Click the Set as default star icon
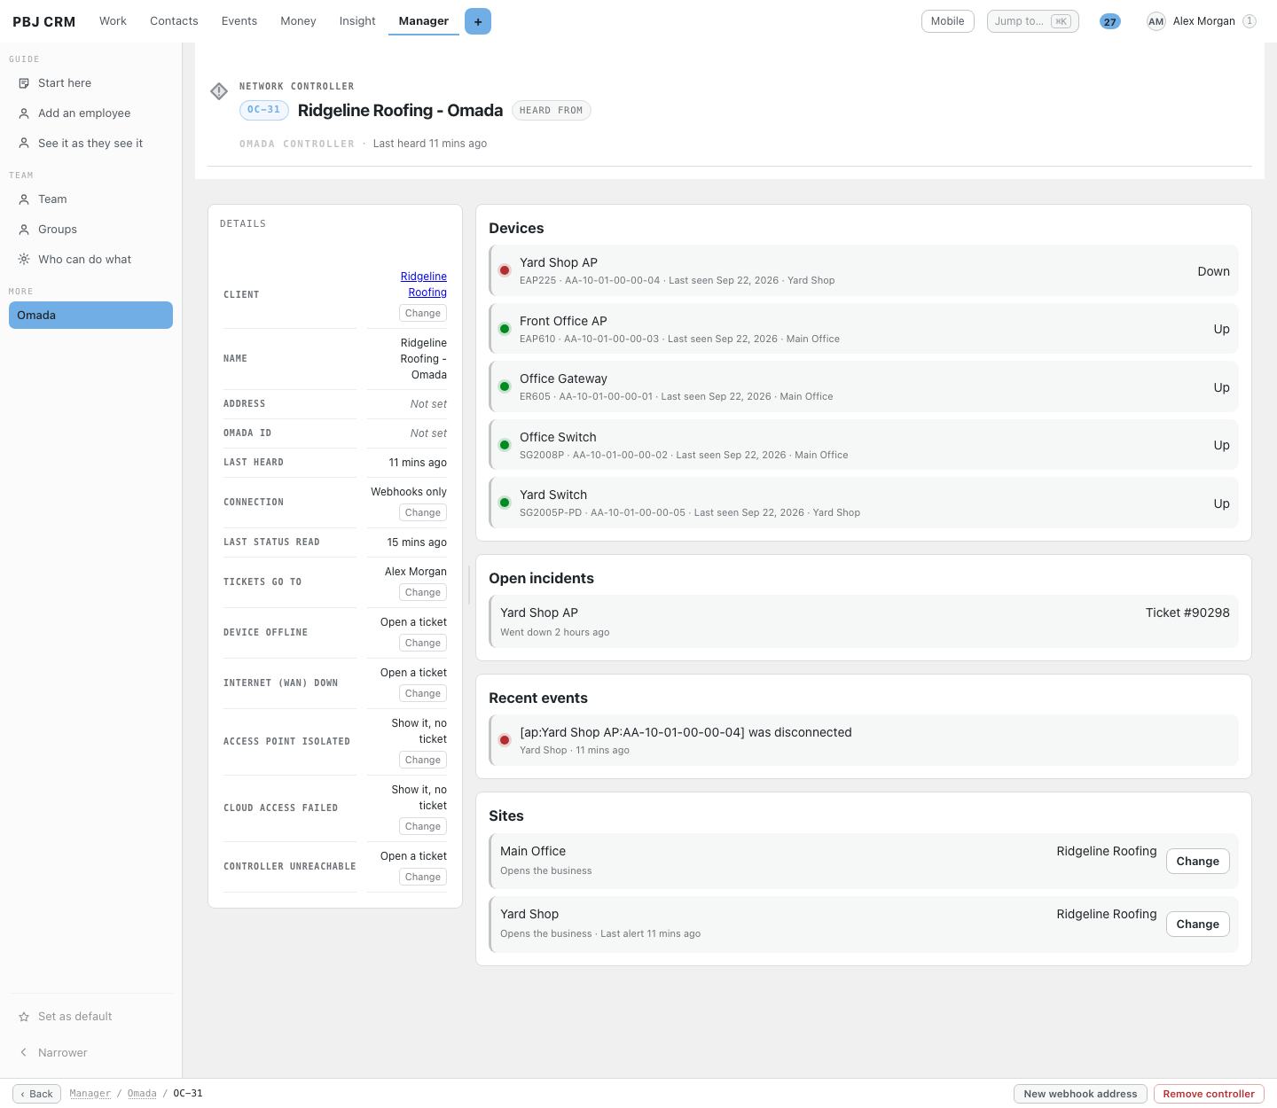Screen dimensions: 1277x1108 24,1017
